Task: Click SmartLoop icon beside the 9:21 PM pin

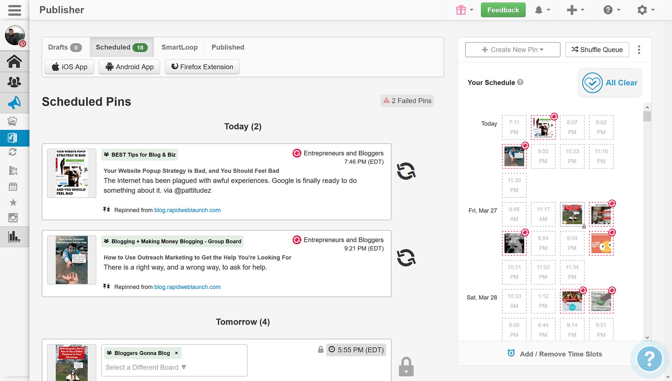Action: pos(406,258)
